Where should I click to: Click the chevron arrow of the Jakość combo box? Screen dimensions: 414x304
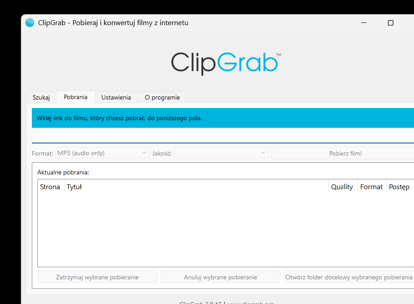(x=263, y=153)
